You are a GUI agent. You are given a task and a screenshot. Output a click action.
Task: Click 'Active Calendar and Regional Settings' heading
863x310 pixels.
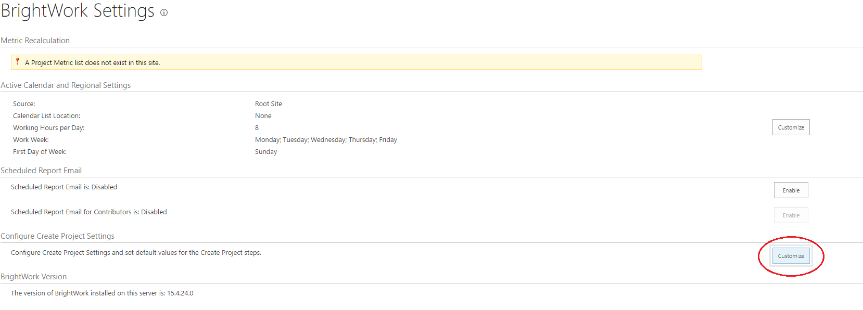pos(66,85)
